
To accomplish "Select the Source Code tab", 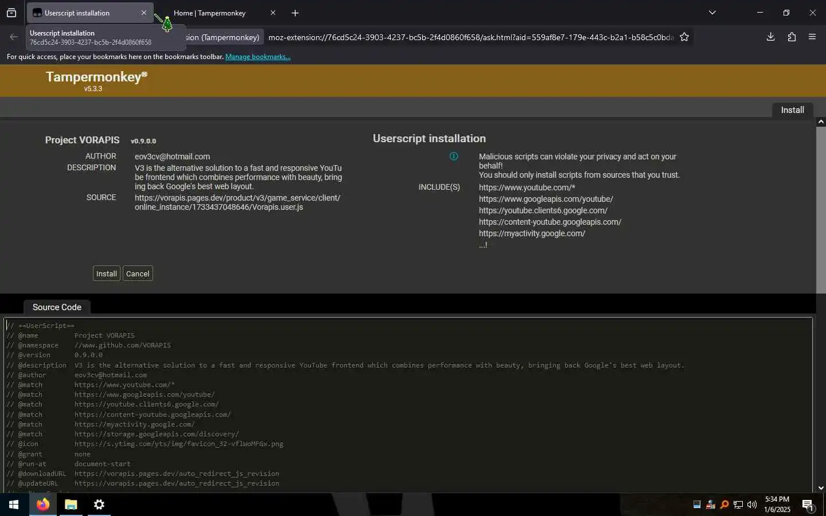I will [x=57, y=307].
